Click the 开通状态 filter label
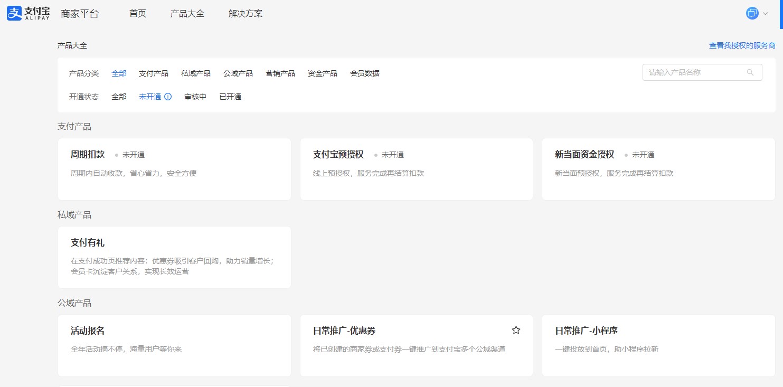The width and height of the screenshot is (783, 387). coord(84,97)
